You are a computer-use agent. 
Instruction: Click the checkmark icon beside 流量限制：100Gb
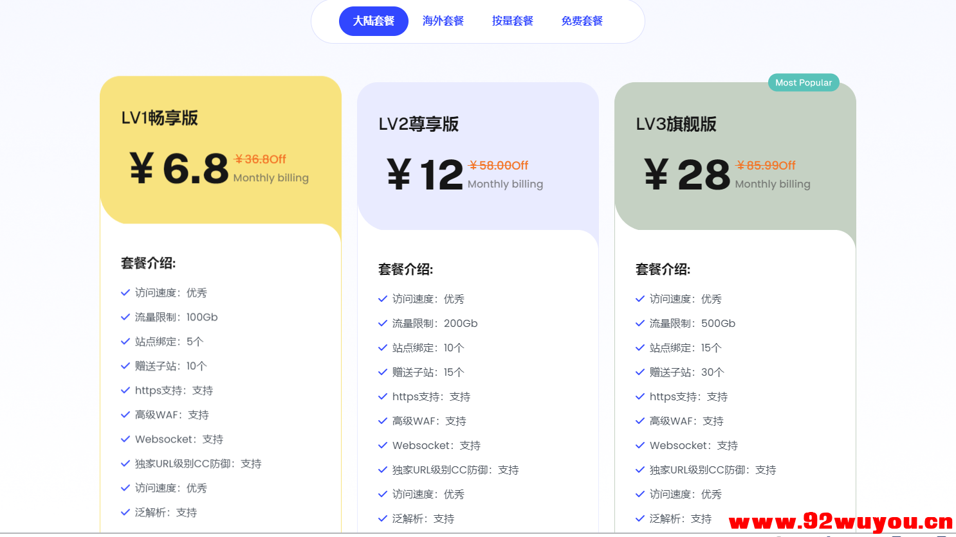[x=125, y=317]
